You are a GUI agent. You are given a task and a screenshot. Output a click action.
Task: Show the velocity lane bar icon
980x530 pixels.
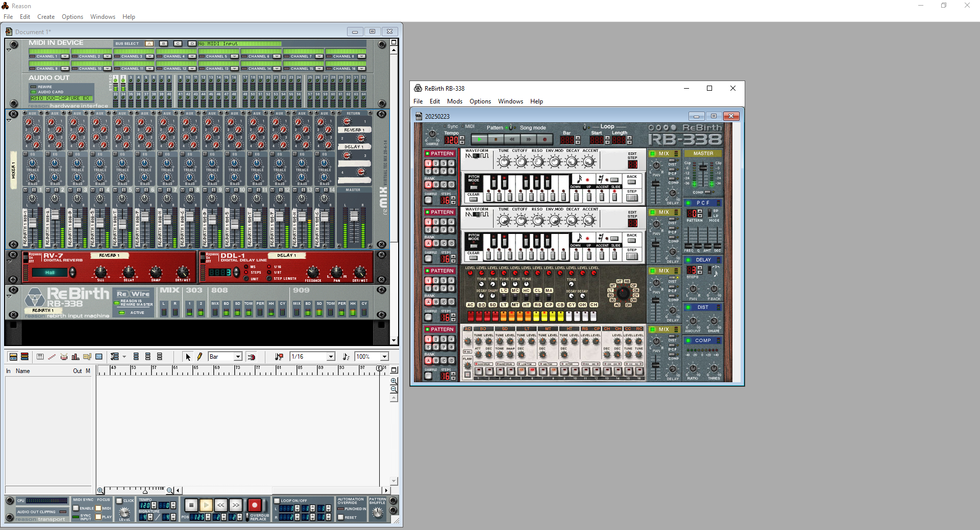tap(76, 357)
